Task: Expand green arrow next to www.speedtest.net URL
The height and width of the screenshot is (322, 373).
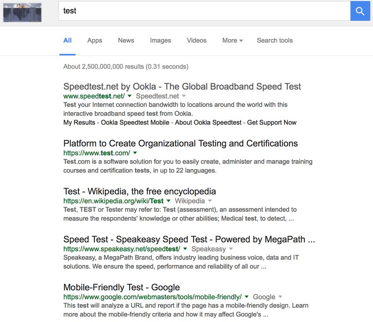Action: (130, 96)
